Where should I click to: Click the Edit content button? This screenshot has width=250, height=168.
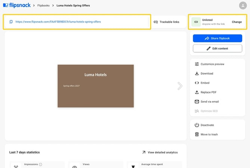pyautogui.click(x=217, y=49)
